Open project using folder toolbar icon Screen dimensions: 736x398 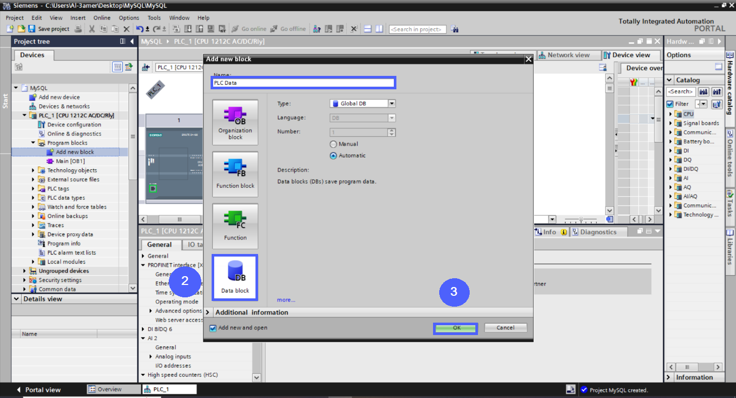click(x=21, y=29)
